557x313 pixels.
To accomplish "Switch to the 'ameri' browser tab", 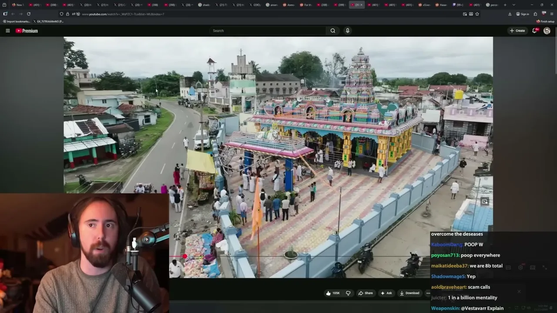I will click(x=272, y=5).
